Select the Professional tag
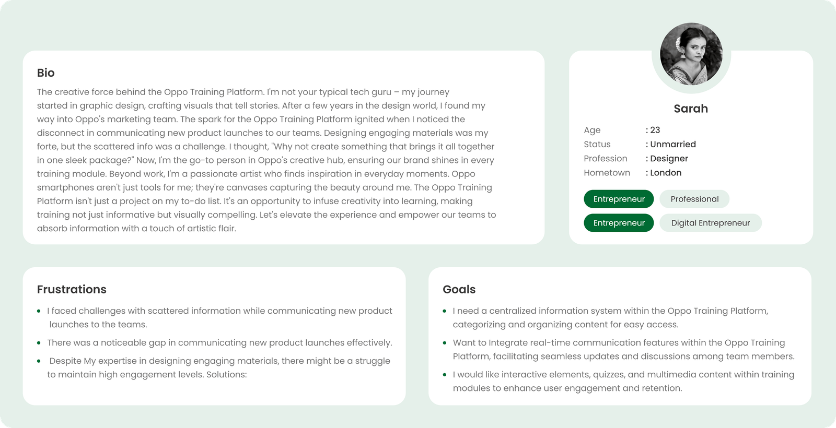Screen dimensions: 836x428 tap(694, 199)
